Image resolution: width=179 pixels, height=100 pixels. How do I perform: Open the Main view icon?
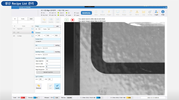coord(118,13)
